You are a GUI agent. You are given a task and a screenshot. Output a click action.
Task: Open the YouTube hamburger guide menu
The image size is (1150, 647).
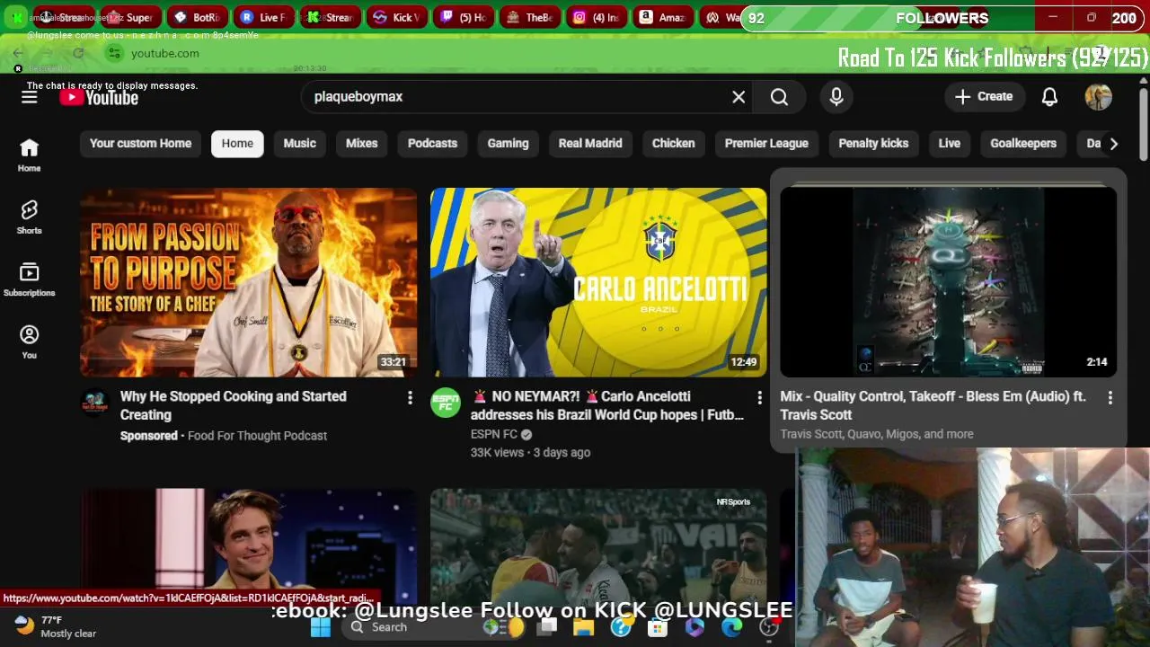tap(30, 97)
